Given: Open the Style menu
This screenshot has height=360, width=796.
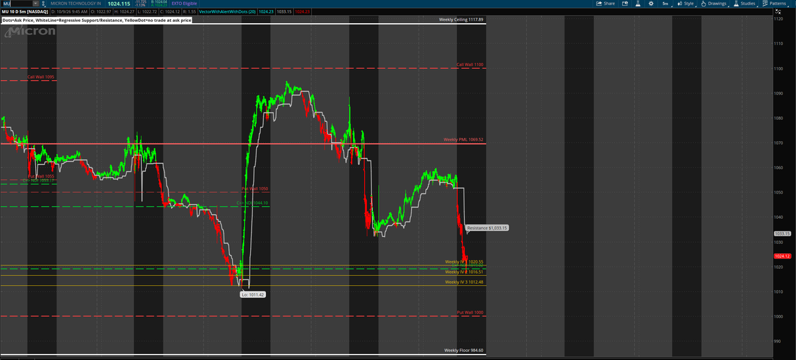Looking at the screenshot, I should point(685,3).
